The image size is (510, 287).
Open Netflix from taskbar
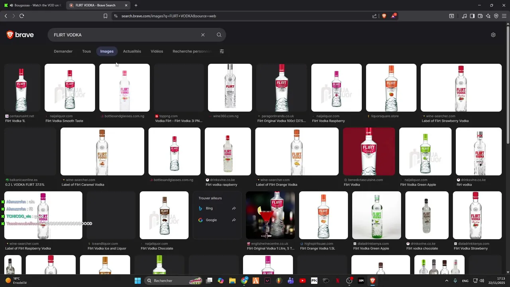(337, 281)
